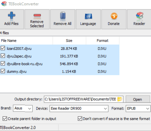The height and width of the screenshot is (131, 151).
Task: Uncheck the djvu2spec.djvu checkbox
Action: coord(3,56)
